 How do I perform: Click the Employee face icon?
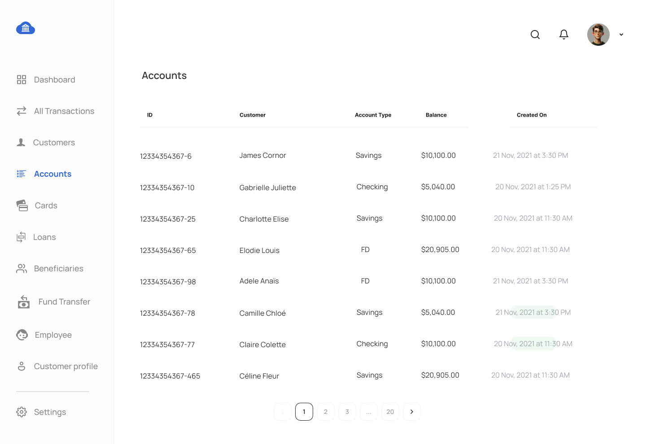(22, 335)
